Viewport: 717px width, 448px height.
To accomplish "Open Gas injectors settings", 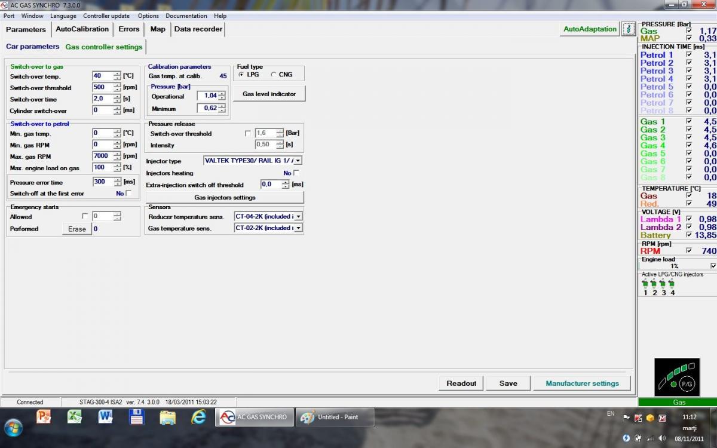I will tap(225, 197).
